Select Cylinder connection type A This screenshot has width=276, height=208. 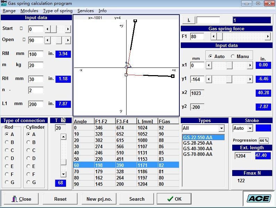tap(28, 134)
